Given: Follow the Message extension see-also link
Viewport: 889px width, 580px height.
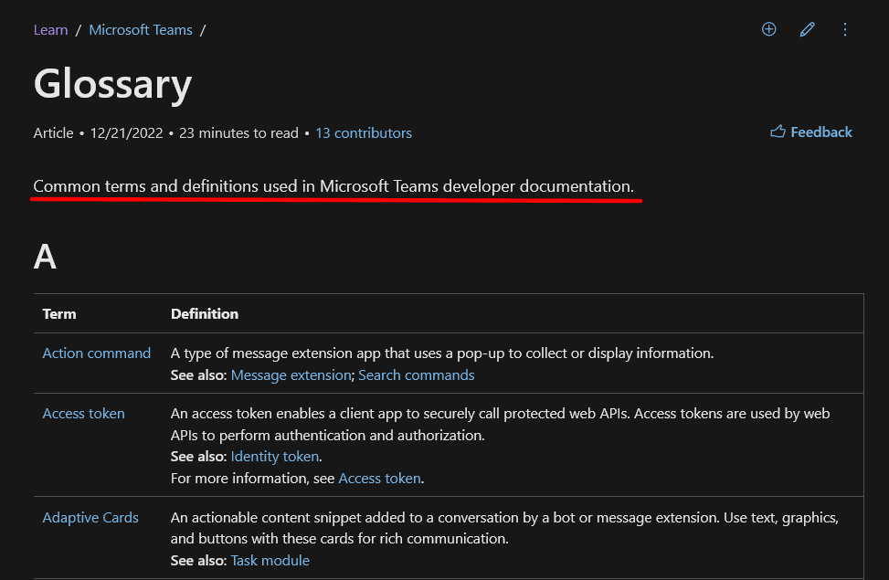Looking at the screenshot, I should pyautogui.click(x=291, y=375).
